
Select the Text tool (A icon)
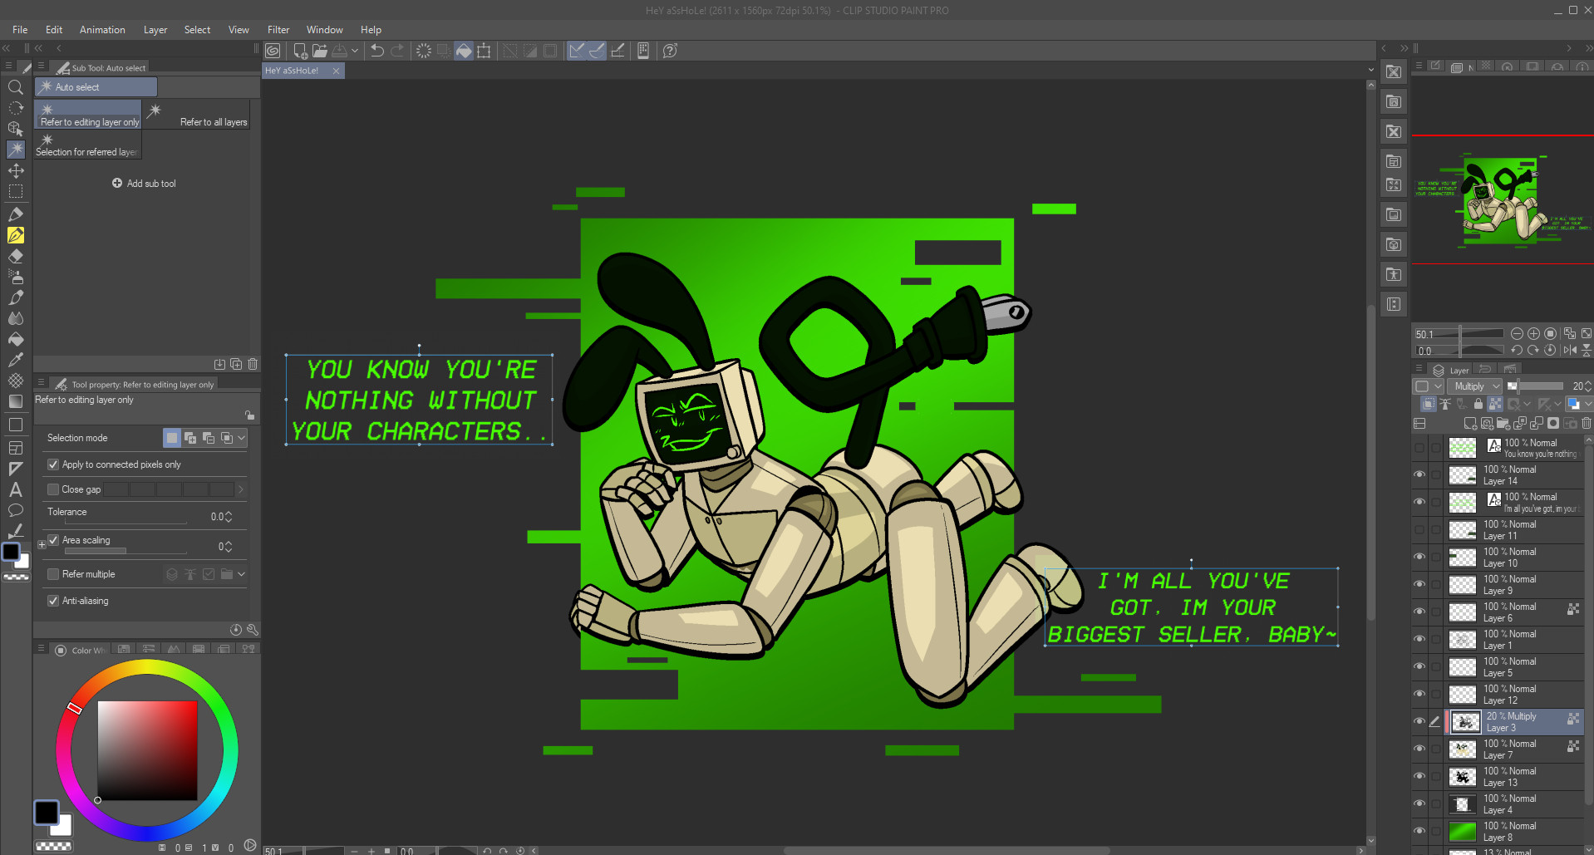15,489
